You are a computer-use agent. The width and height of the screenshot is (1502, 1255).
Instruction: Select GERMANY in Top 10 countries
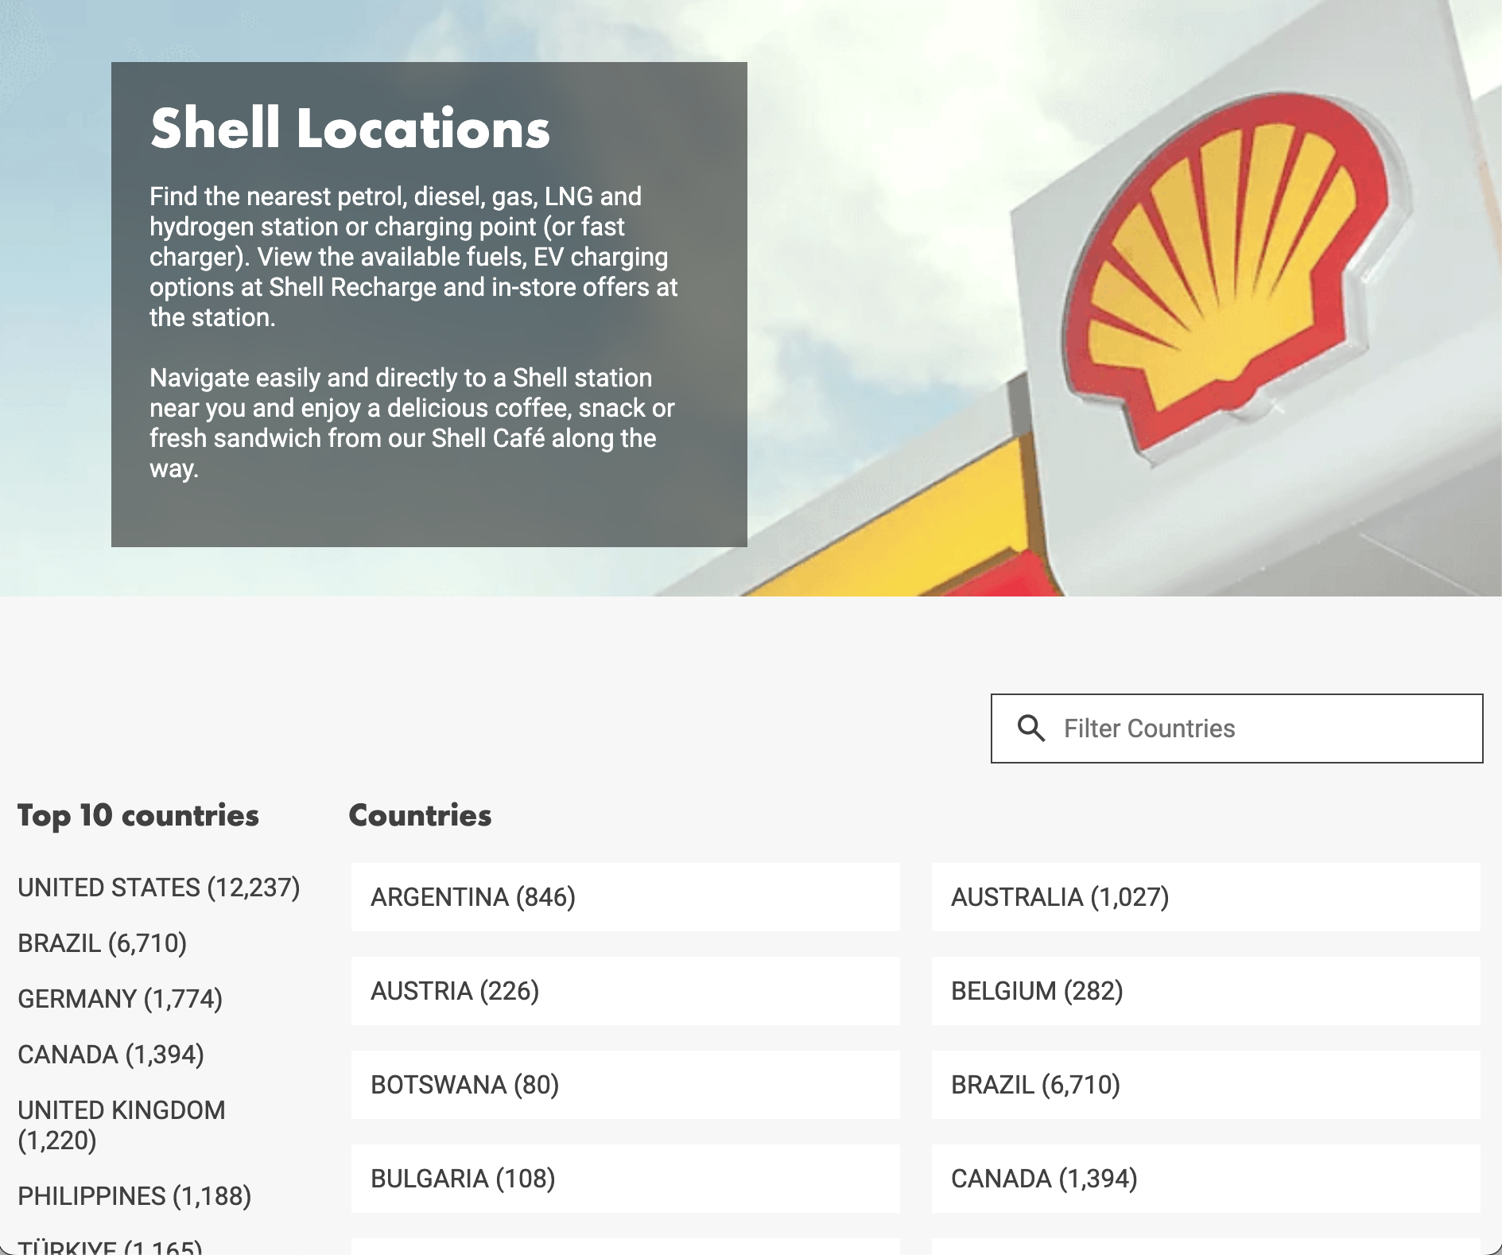pos(120,998)
